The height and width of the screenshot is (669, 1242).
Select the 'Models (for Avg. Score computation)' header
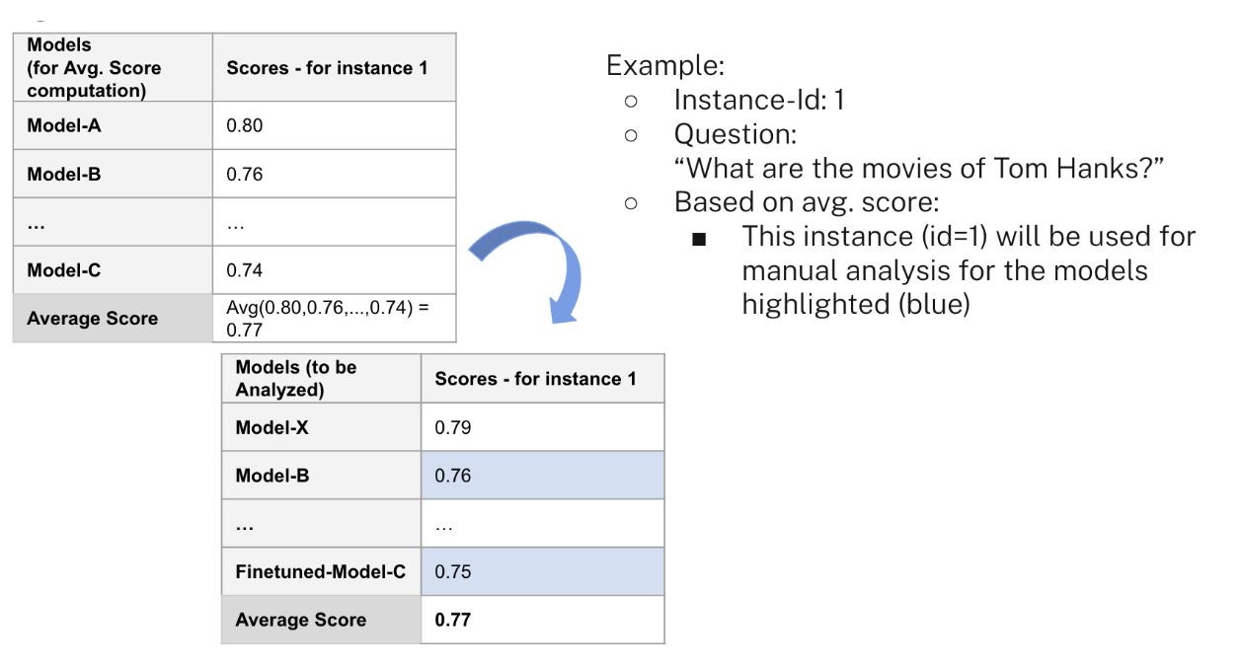[x=113, y=67]
